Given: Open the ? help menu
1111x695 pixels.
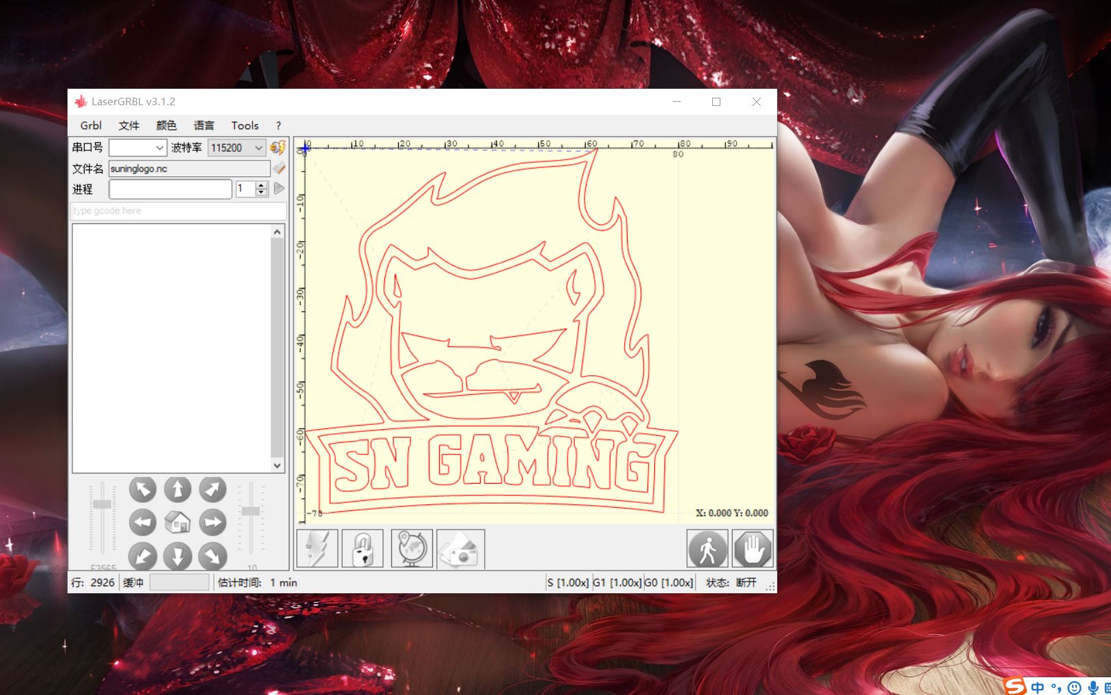Looking at the screenshot, I should click(279, 126).
